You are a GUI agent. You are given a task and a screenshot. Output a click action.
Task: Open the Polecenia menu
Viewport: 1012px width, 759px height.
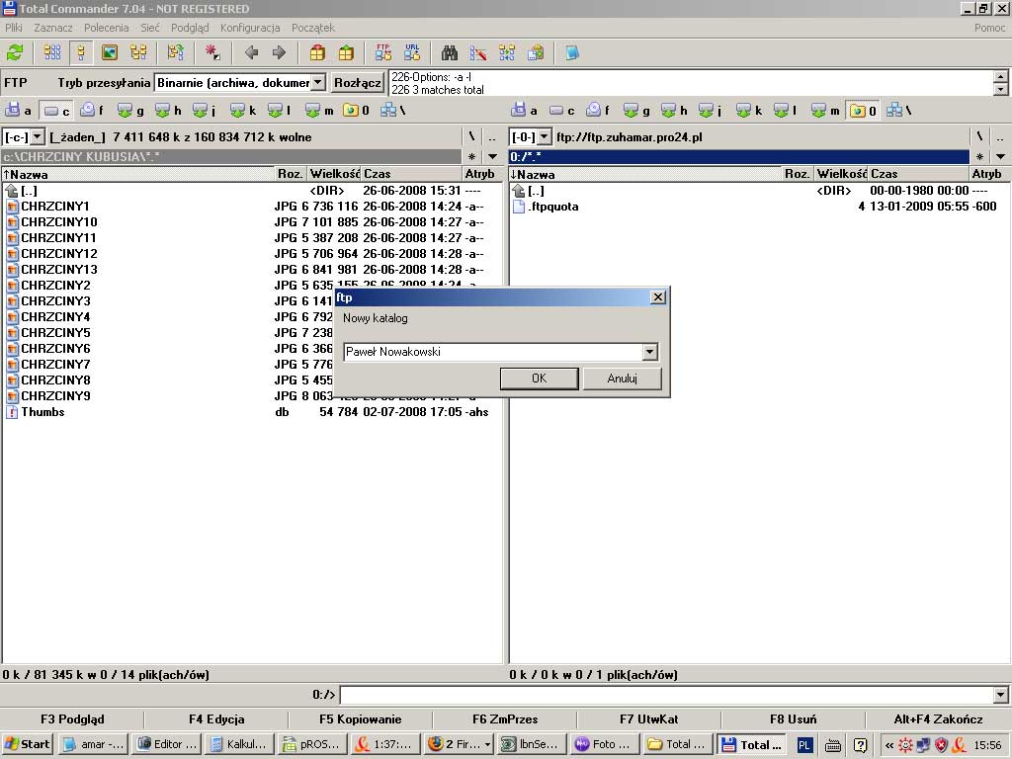[106, 28]
